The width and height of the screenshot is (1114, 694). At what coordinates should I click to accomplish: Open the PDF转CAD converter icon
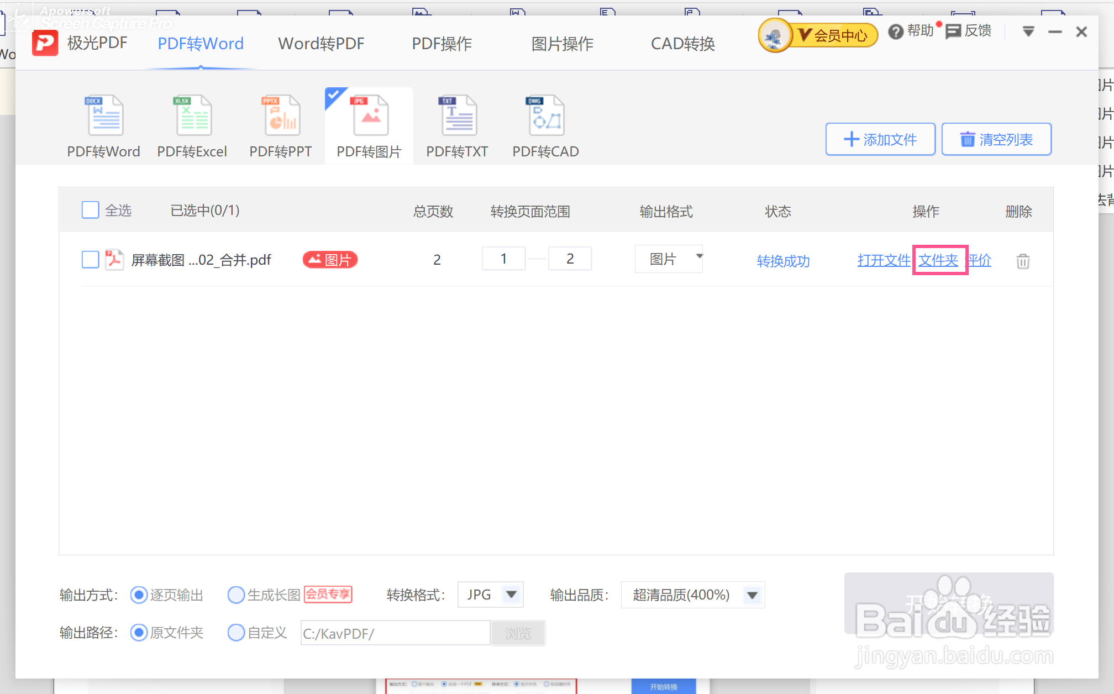545,116
